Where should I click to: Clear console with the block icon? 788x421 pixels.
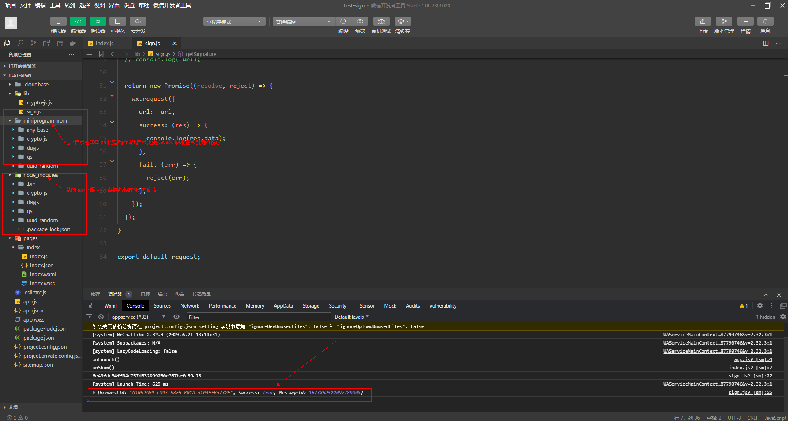[x=101, y=317]
